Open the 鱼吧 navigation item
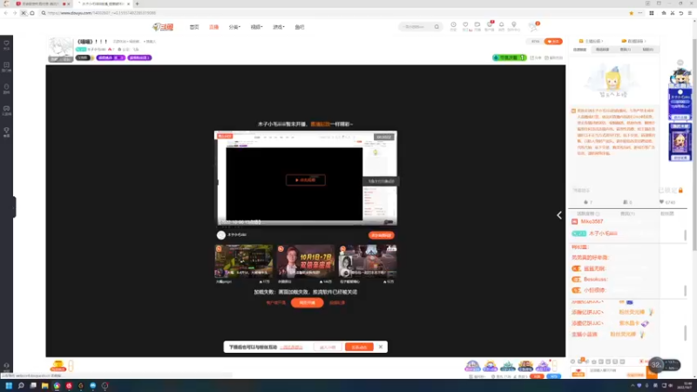 300,27
